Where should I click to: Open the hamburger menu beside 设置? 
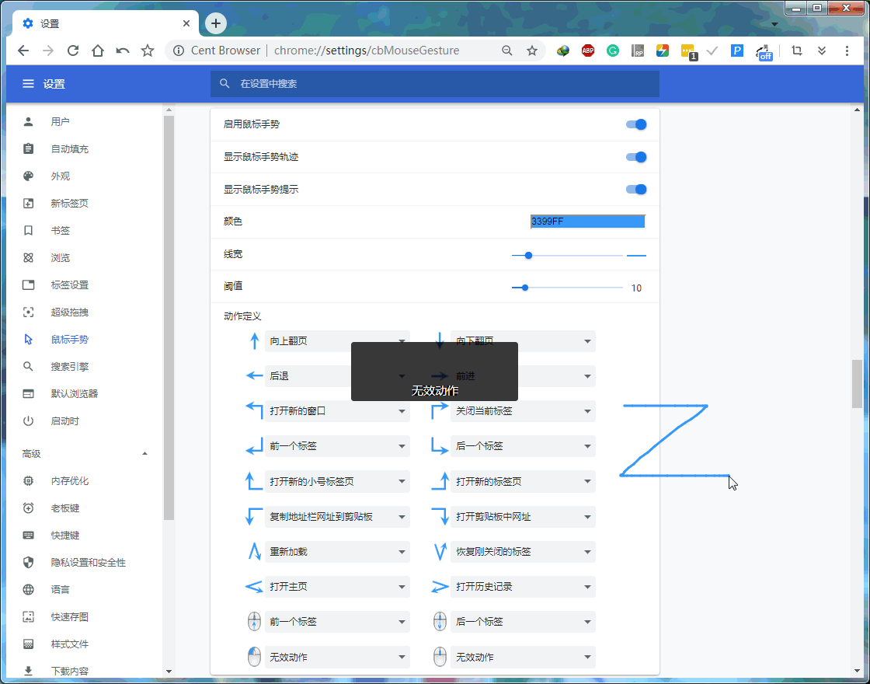[28, 84]
